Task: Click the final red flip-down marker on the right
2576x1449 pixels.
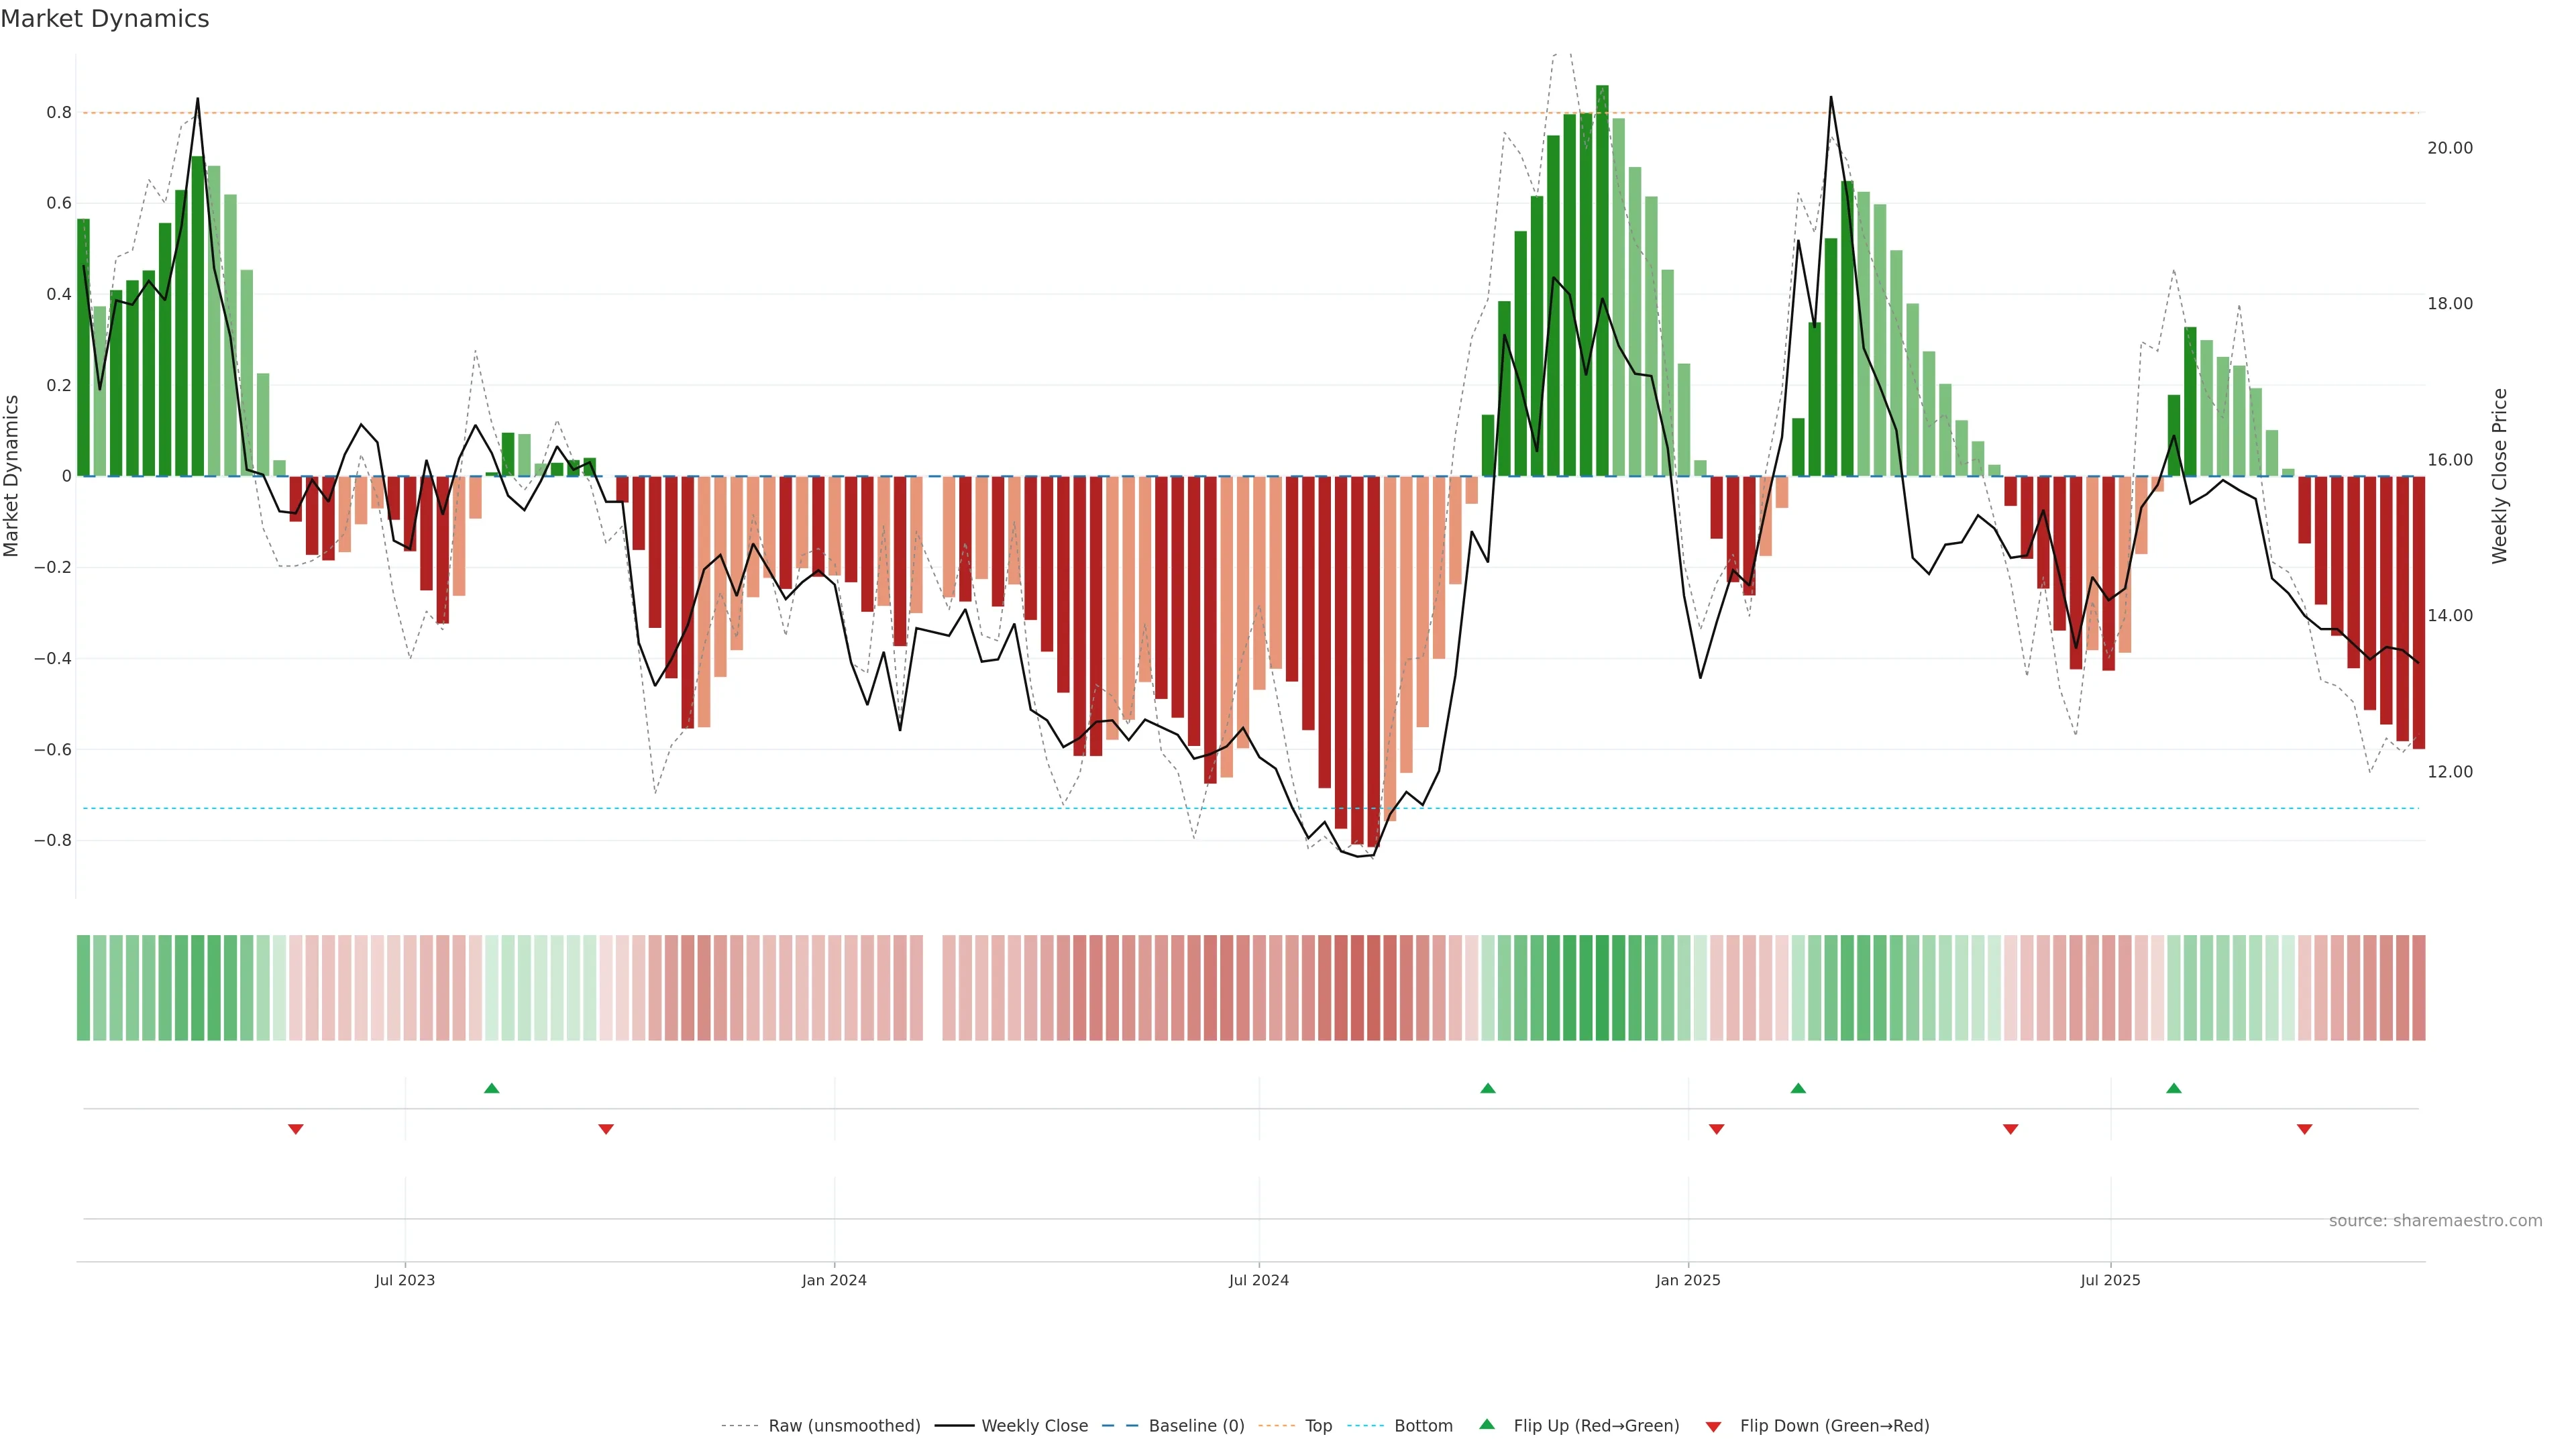Action: [2304, 1129]
